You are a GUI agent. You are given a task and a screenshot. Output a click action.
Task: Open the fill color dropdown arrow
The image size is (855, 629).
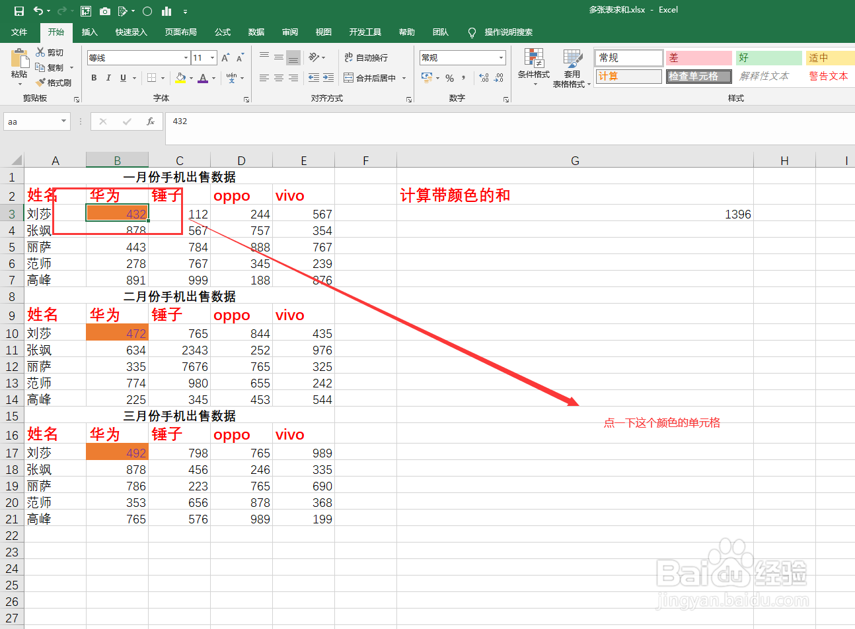190,78
